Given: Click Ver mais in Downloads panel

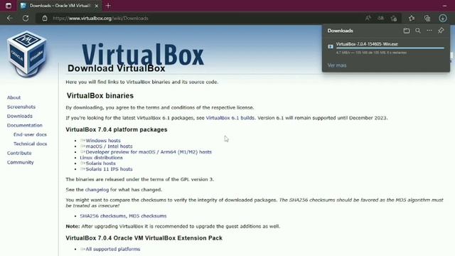Looking at the screenshot, I should 337,65.
